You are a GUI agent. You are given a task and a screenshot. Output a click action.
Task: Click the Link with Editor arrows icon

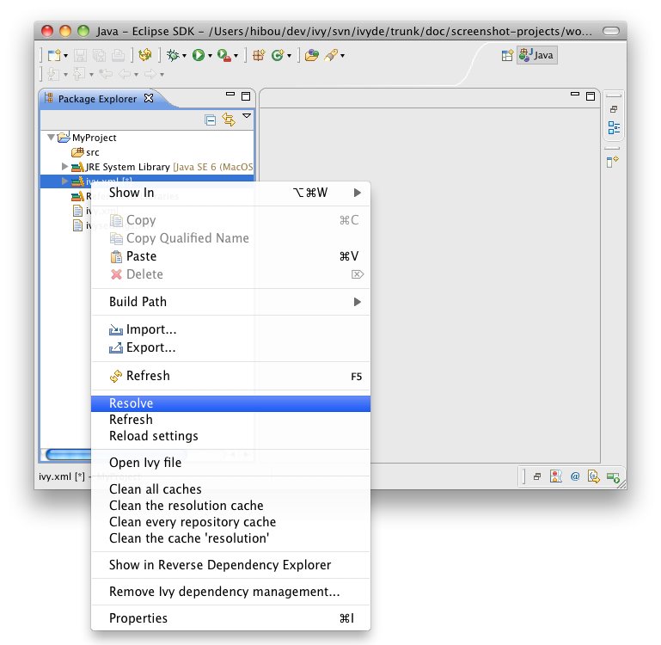tap(229, 120)
